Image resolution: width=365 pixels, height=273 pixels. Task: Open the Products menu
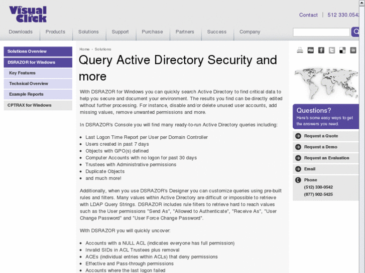click(55, 32)
